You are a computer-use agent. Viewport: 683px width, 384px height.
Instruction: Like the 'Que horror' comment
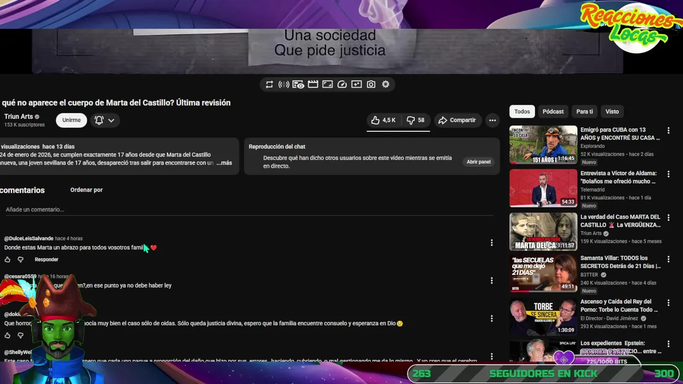(7, 335)
